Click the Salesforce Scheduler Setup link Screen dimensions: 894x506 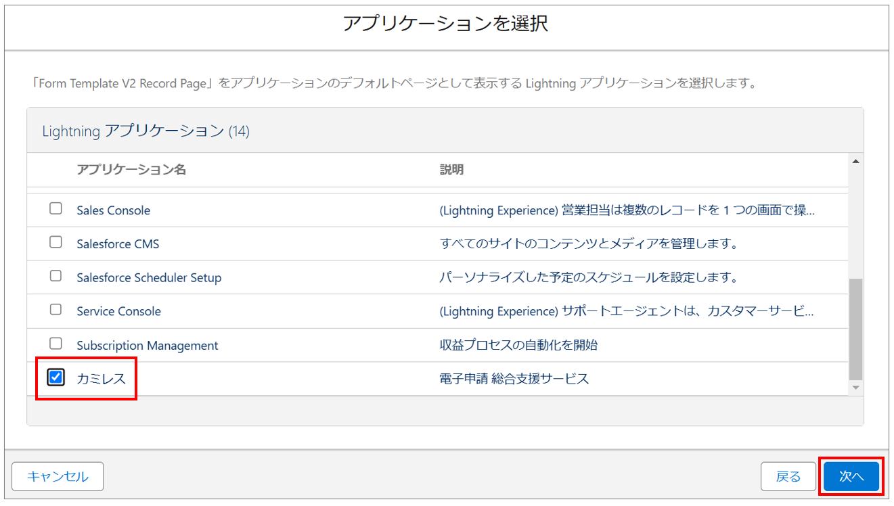[x=149, y=278]
